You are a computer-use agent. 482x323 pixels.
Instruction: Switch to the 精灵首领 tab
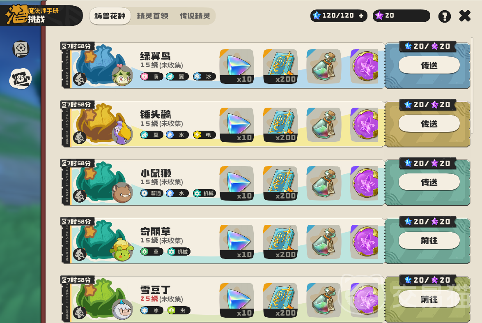152,16
